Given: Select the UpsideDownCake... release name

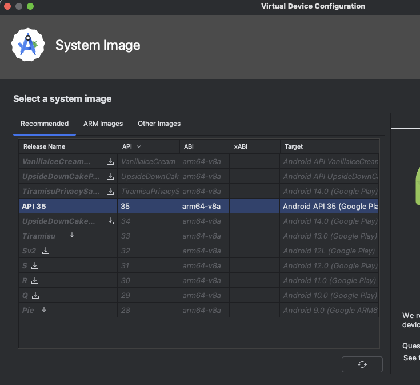Looking at the screenshot, I should (58, 221).
